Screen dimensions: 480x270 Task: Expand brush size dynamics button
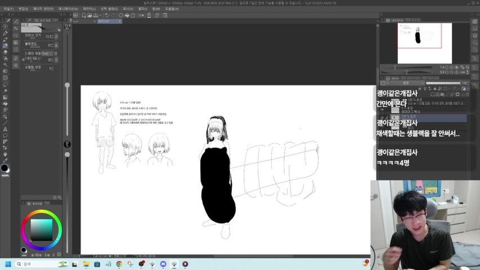[x=56, y=37]
